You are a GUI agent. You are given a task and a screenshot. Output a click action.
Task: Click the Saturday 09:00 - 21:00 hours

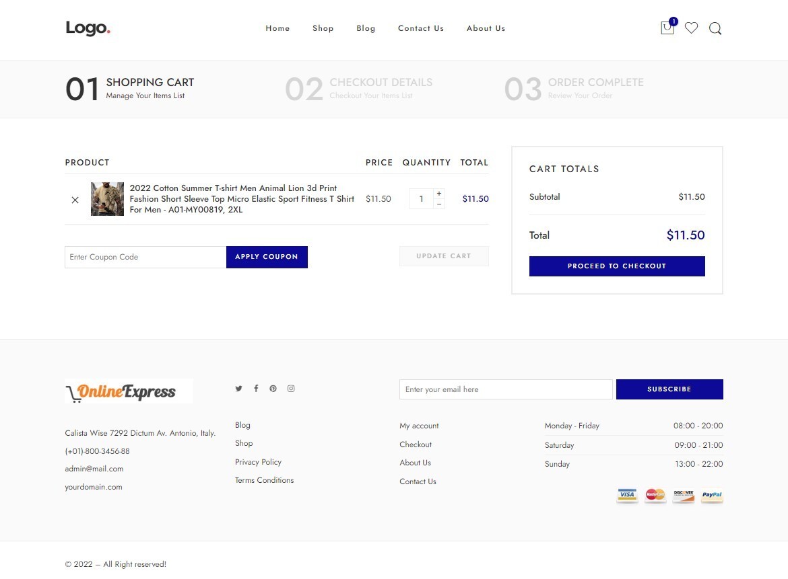[634, 445]
